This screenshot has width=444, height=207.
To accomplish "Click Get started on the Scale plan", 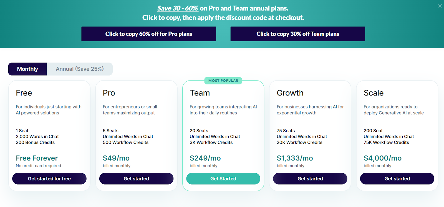I will [x=397, y=178].
